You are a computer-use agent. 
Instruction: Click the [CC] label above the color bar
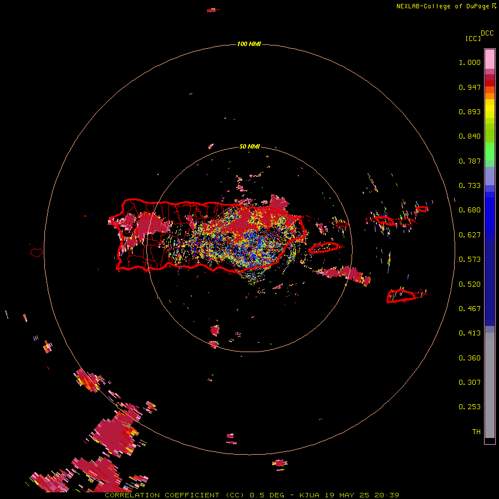tap(473, 38)
